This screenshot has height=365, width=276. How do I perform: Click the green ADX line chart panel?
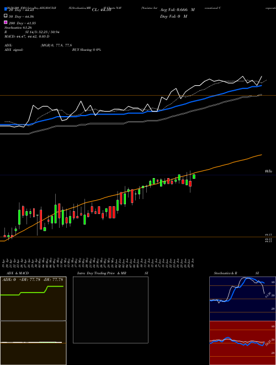coord(33,299)
